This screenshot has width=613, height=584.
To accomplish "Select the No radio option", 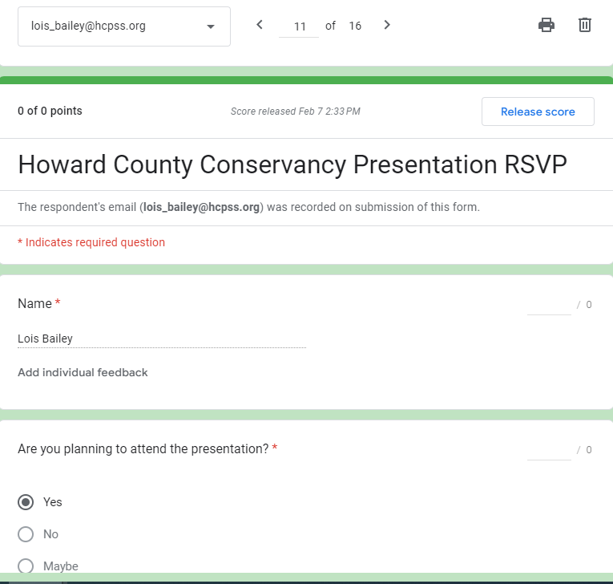I will tap(26, 534).
